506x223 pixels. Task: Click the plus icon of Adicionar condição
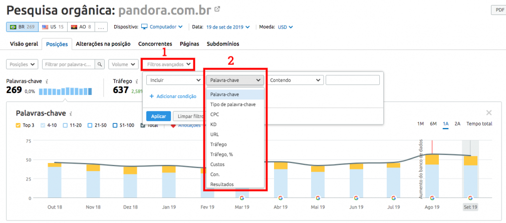point(151,96)
